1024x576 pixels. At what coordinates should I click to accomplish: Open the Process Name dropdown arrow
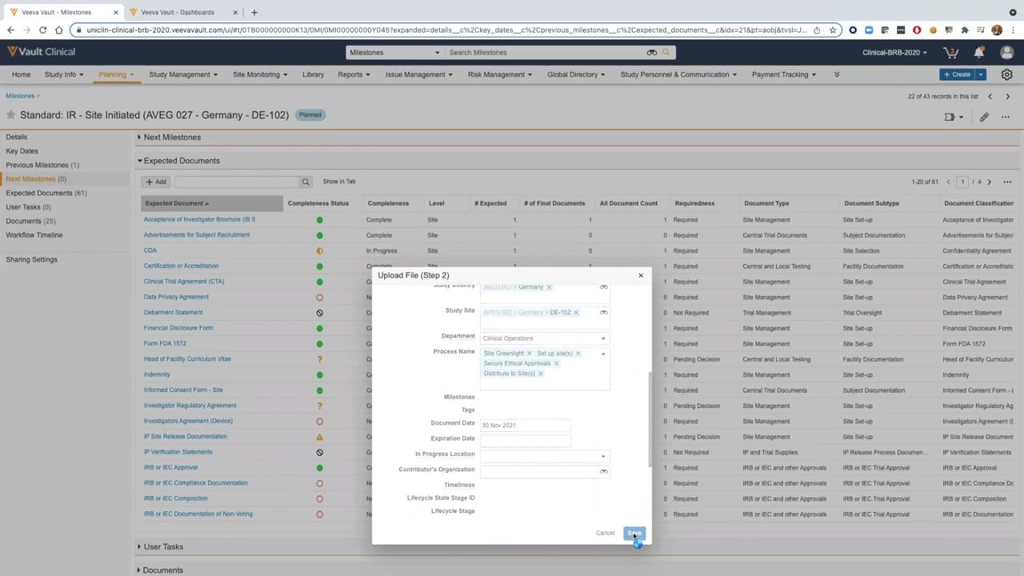point(603,354)
